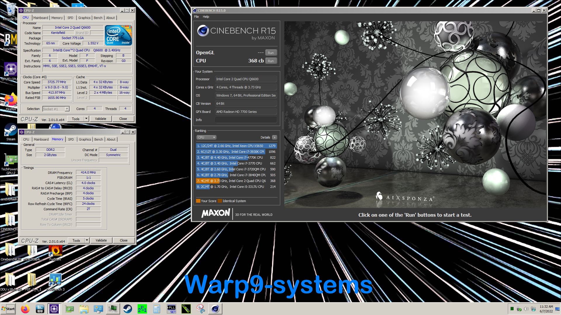Screen dimensions: 561x315
Task: Open the CPU ranking dropdown in Cinebench
Action: 206,137
